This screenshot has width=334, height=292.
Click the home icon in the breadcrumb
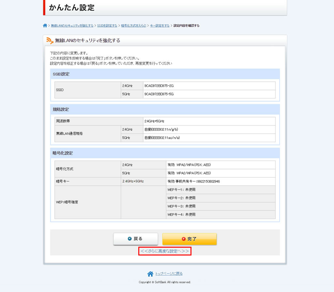pyautogui.click(x=45, y=25)
